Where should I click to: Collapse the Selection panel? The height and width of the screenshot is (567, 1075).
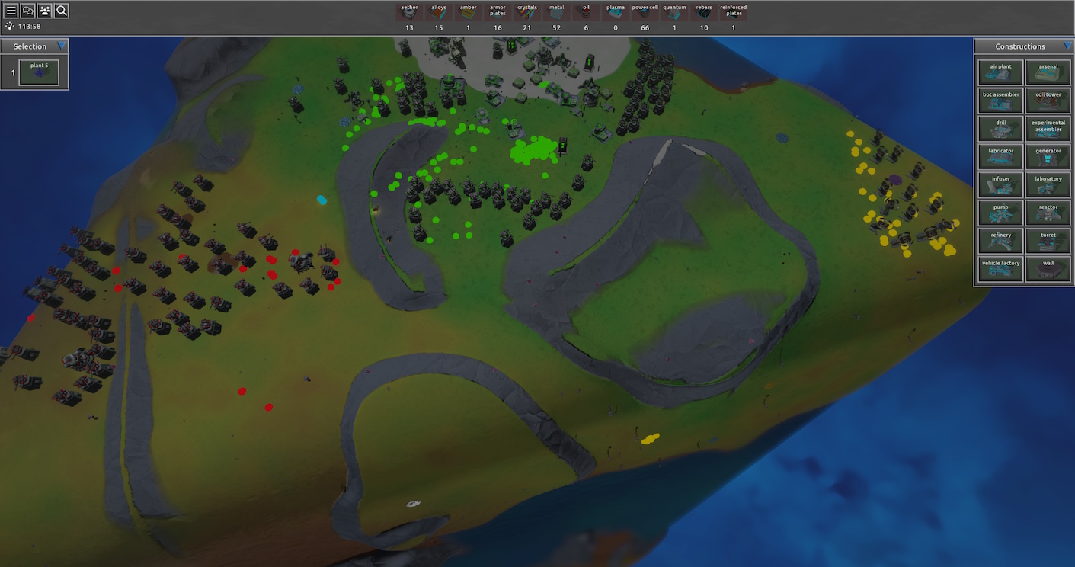pyautogui.click(x=62, y=46)
